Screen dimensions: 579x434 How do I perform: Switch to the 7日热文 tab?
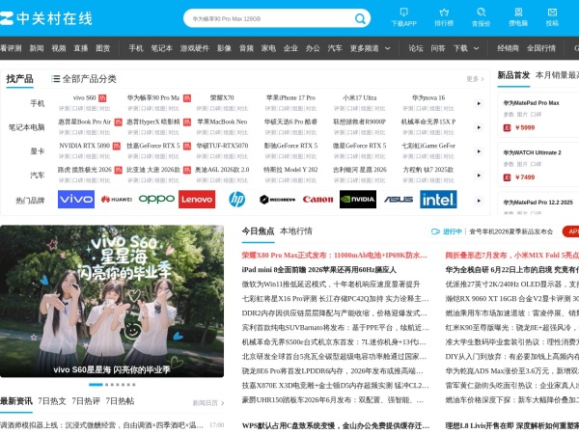tap(52, 401)
